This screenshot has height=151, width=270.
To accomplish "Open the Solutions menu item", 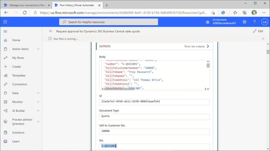I will [x=18, y=132].
